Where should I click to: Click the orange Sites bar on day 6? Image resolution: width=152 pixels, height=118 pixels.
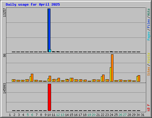pyautogui.click(x=32, y=78)
